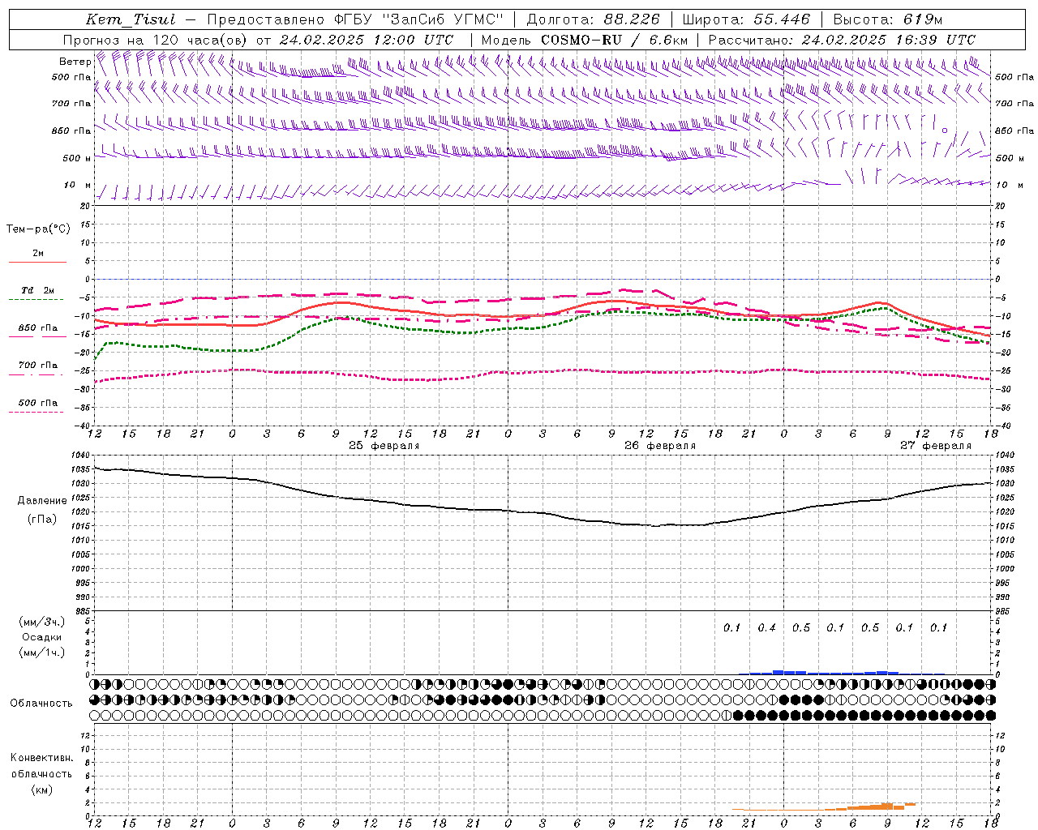Click the solid red line sample under 2м legend
Screen dimensions: 1038x830
point(37,262)
